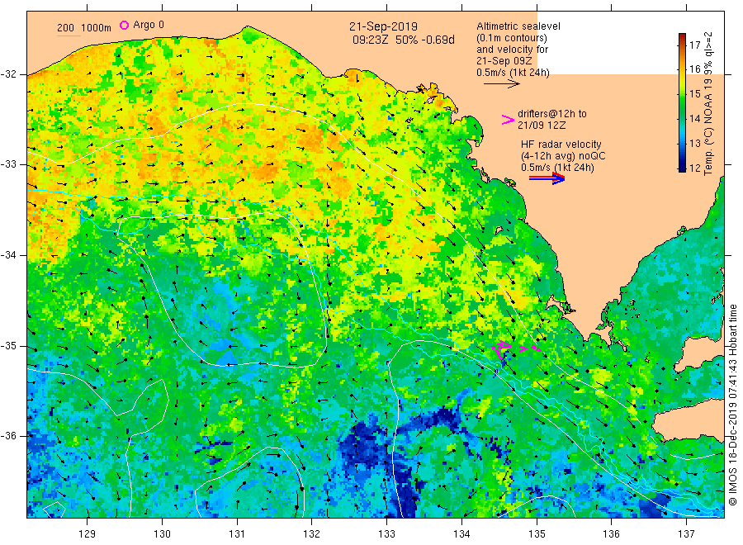Click the '200 1000m' depth label

84,28
